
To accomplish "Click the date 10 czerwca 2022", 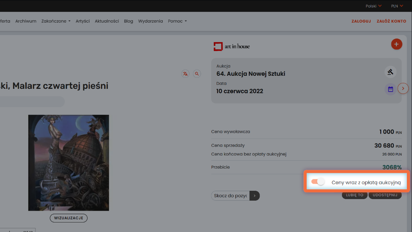I will 240,91.
